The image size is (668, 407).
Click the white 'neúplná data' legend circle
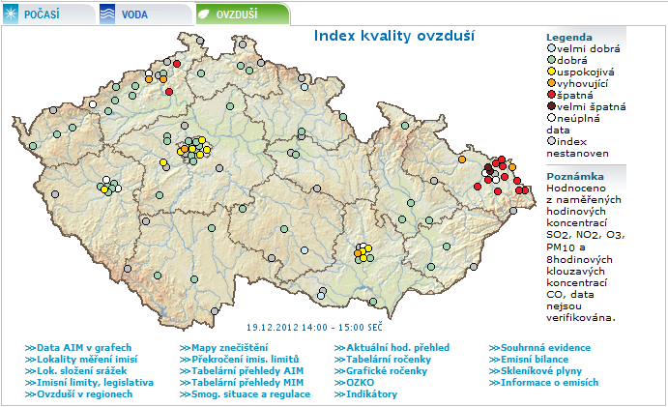(551, 117)
